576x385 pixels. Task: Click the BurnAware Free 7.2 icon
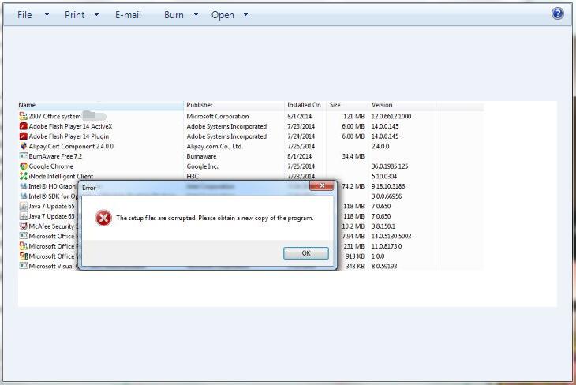[23, 156]
